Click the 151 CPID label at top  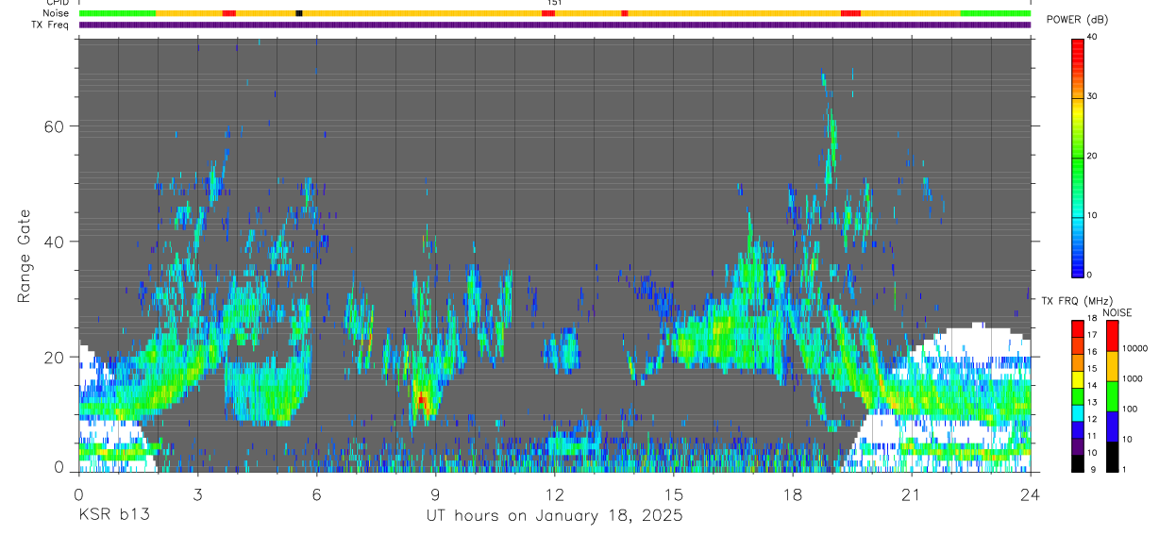(553, 3)
